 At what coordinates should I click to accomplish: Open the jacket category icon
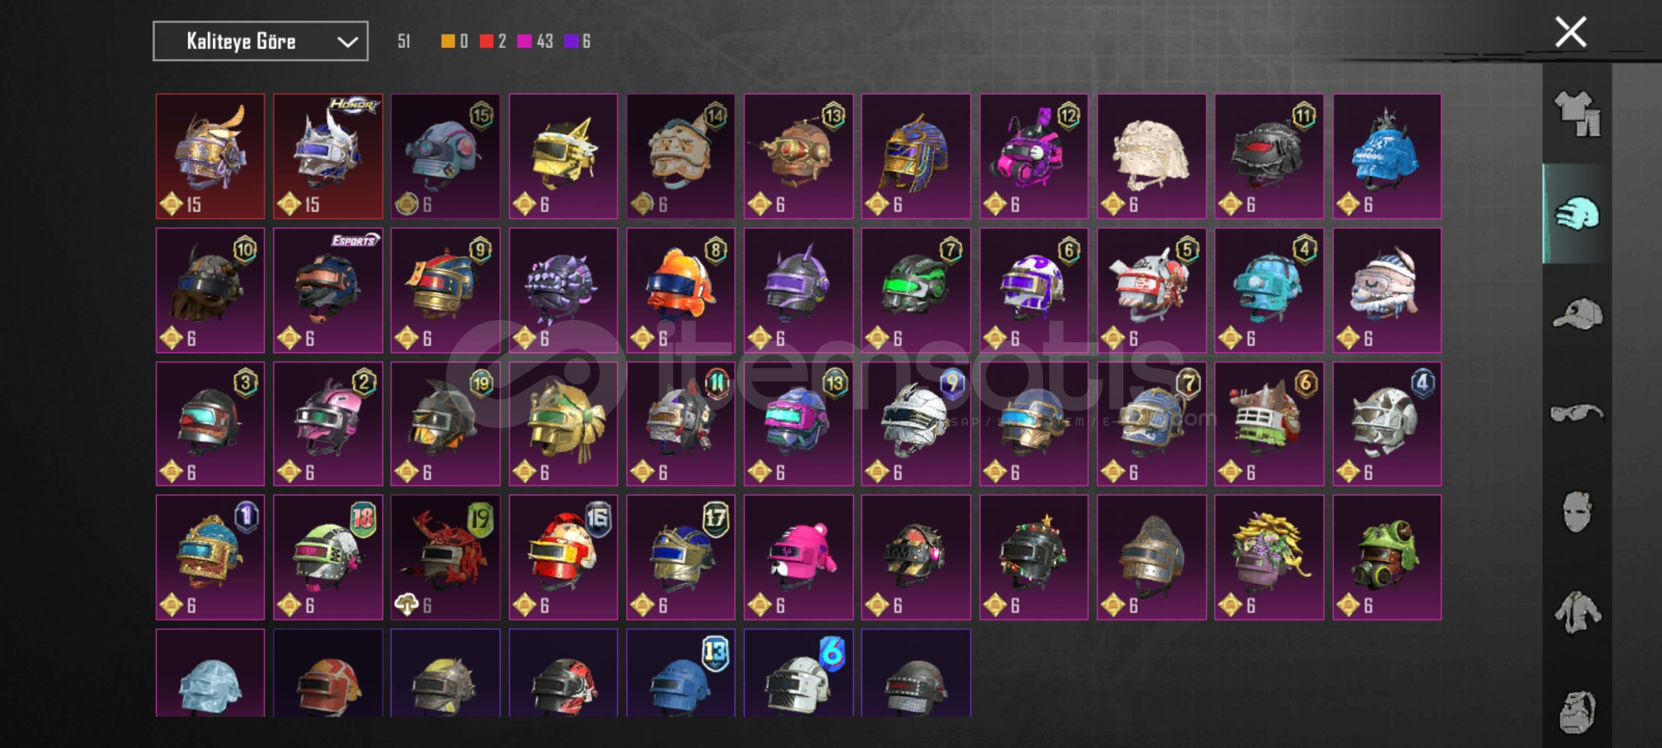point(1577,612)
